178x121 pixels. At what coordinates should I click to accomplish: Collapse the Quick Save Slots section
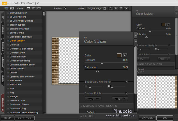point(81,106)
